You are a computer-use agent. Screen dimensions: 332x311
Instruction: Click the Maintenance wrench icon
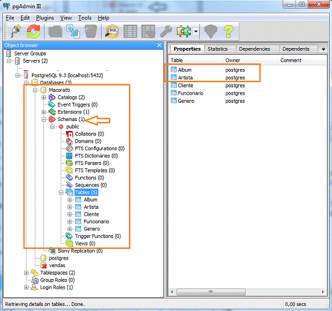click(x=166, y=31)
